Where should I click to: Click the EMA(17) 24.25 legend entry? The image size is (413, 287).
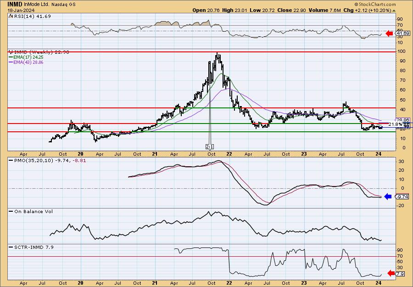[x=28, y=57]
